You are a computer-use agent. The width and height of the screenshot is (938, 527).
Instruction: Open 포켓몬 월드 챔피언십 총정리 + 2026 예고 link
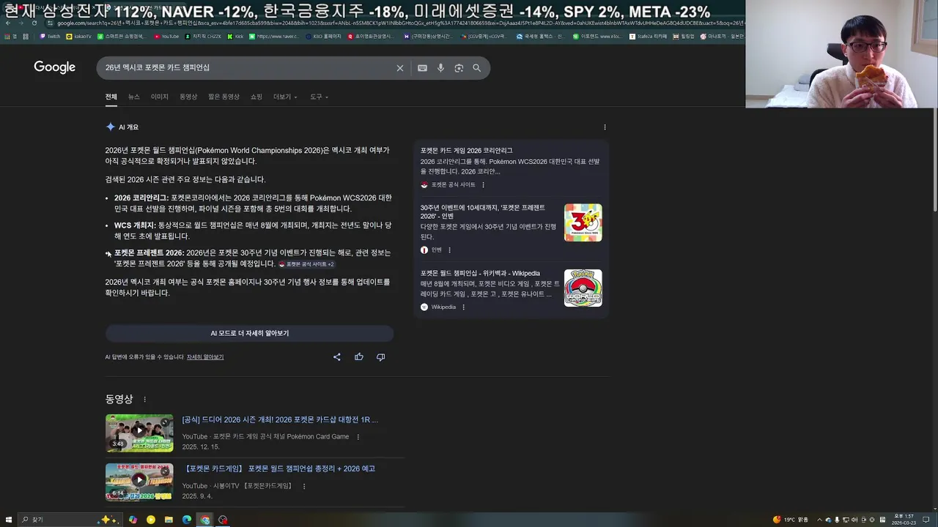(278, 469)
